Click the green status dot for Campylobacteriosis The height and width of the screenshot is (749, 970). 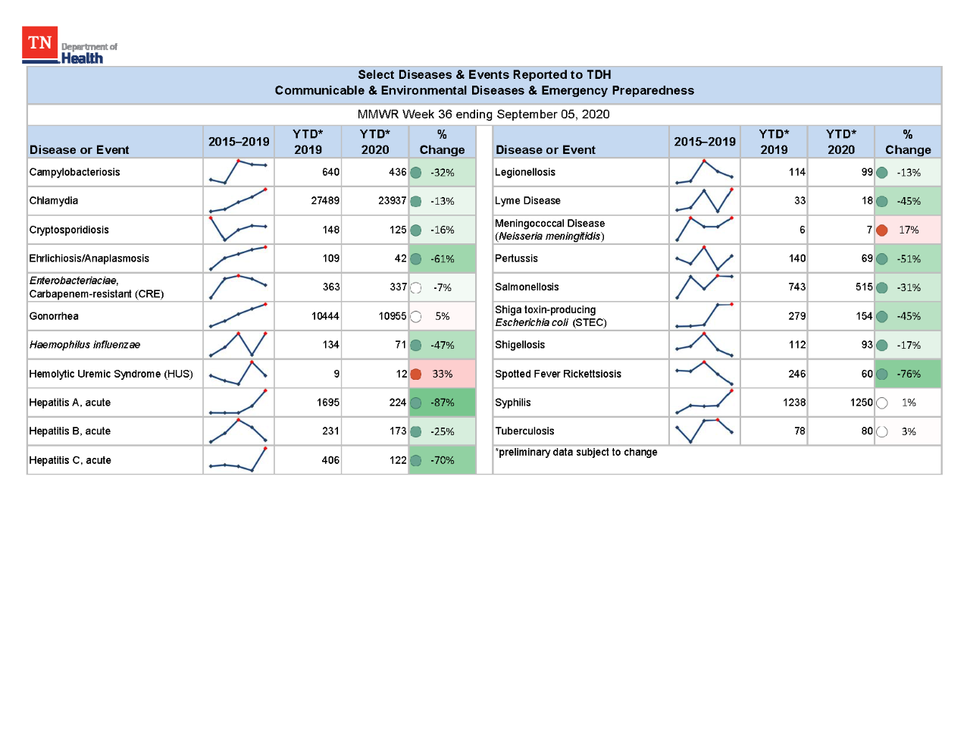point(416,173)
